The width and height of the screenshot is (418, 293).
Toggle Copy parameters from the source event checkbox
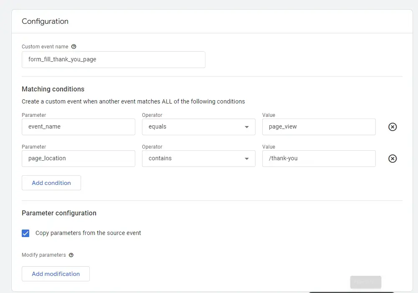[26, 233]
